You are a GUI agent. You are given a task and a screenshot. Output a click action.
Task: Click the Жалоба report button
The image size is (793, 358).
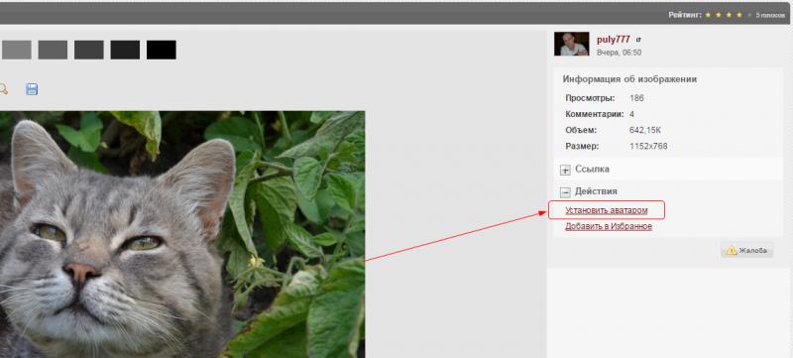pos(747,250)
